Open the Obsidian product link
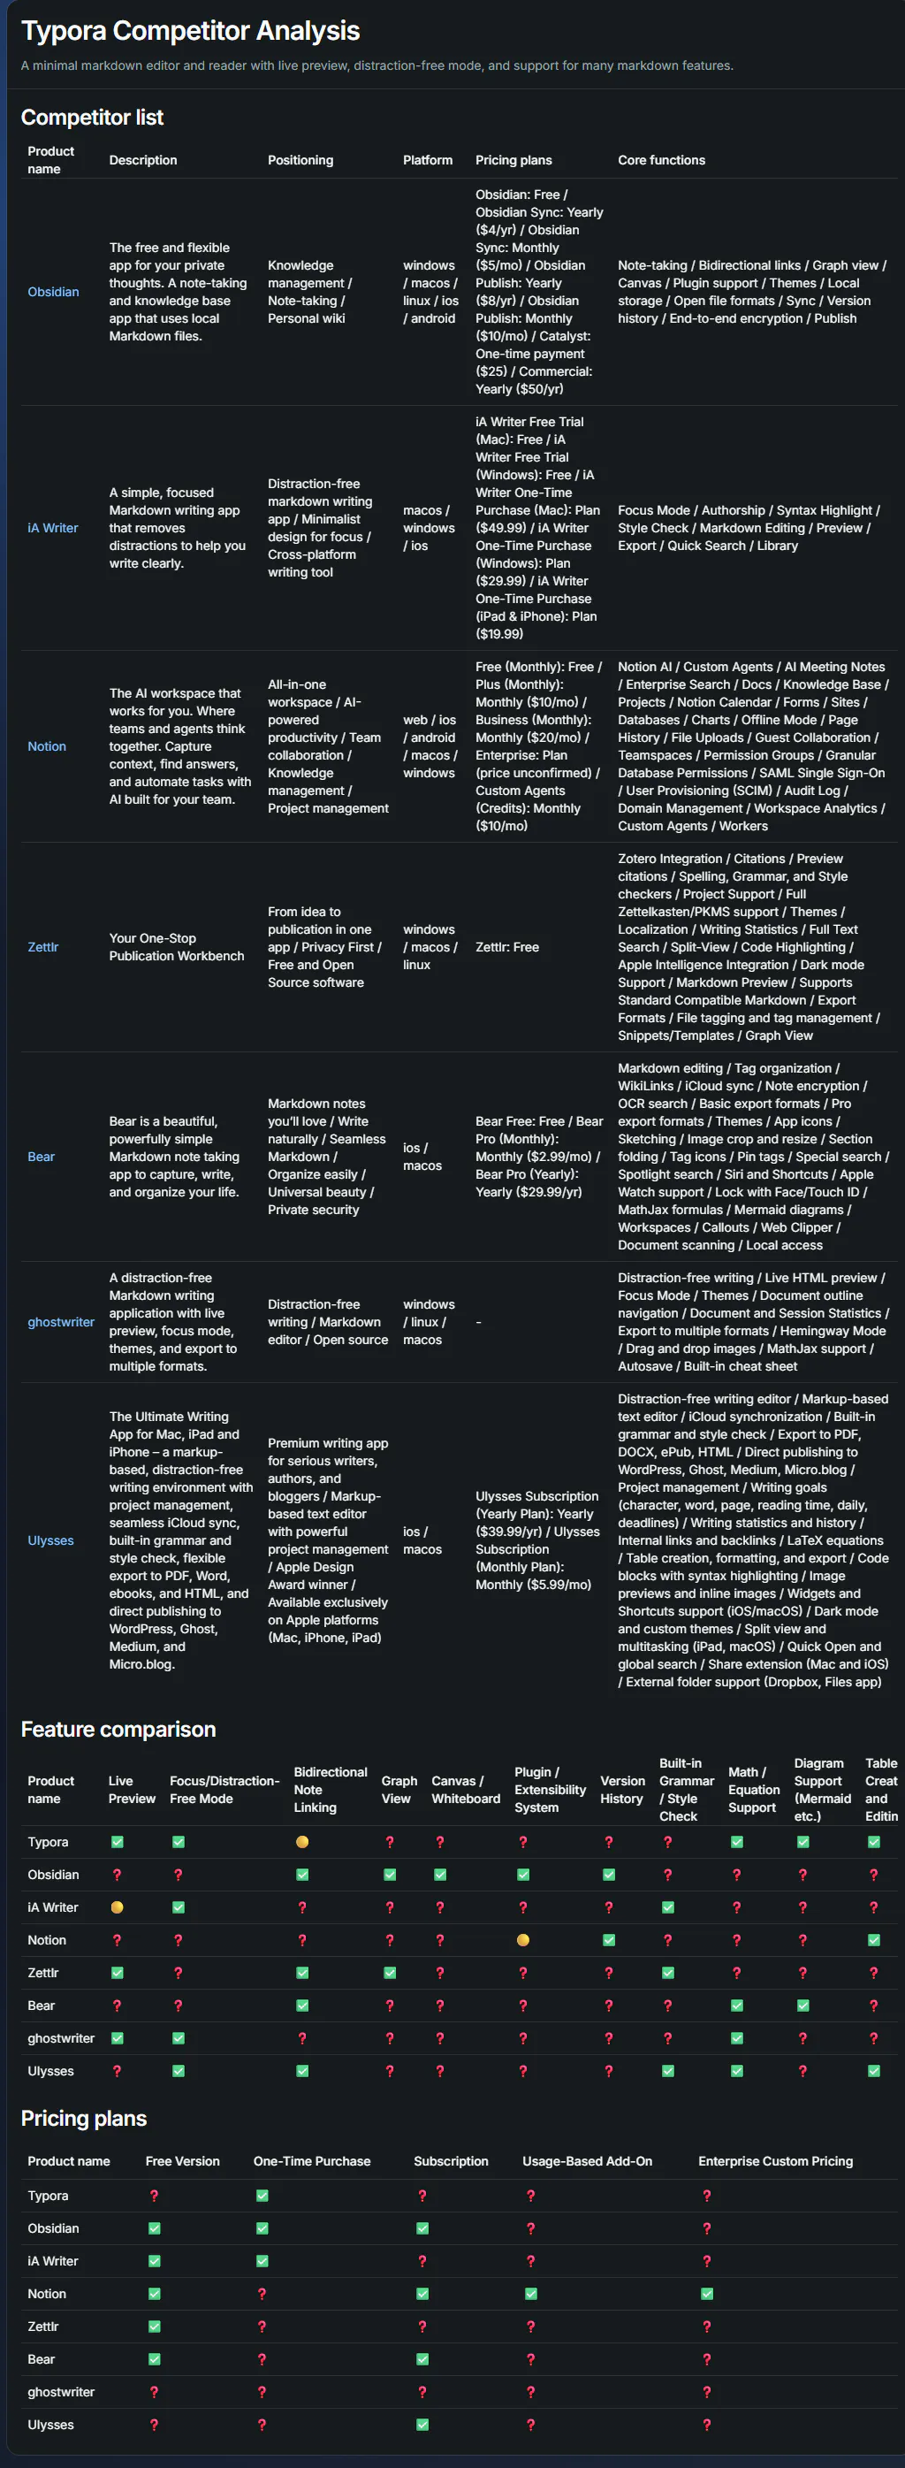The height and width of the screenshot is (2468, 905). click(x=53, y=292)
